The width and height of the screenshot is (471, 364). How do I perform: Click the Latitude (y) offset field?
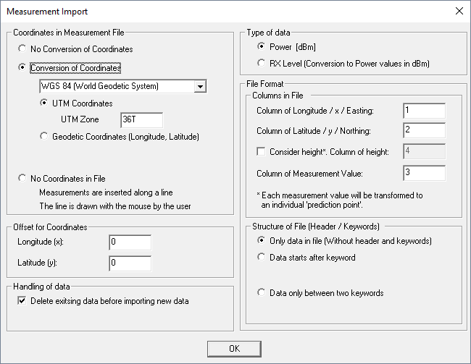click(130, 262)
